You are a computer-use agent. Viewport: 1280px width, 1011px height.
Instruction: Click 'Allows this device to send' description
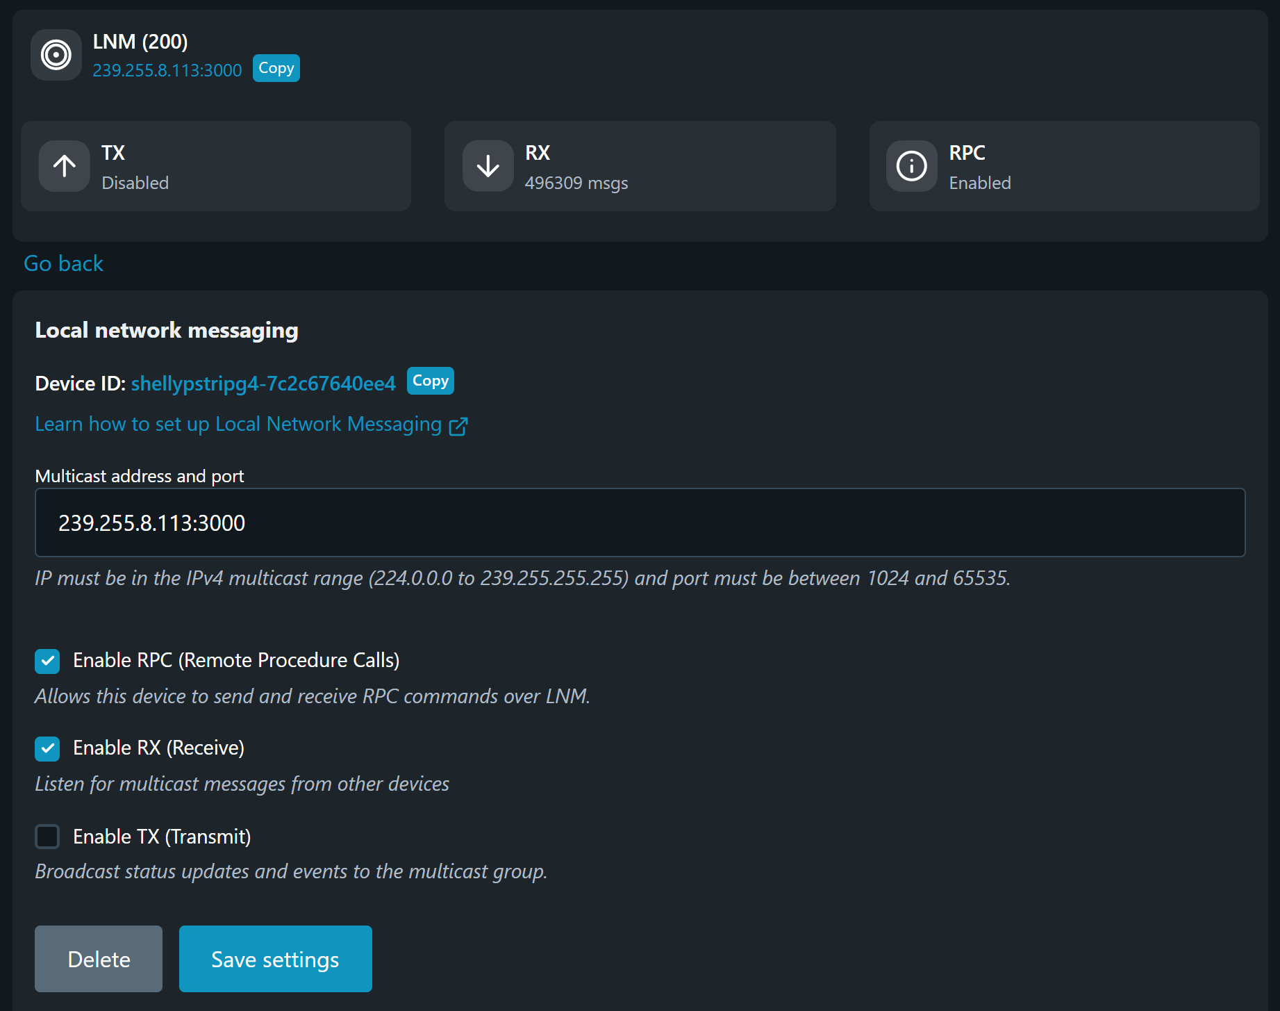tap(313, 696)
